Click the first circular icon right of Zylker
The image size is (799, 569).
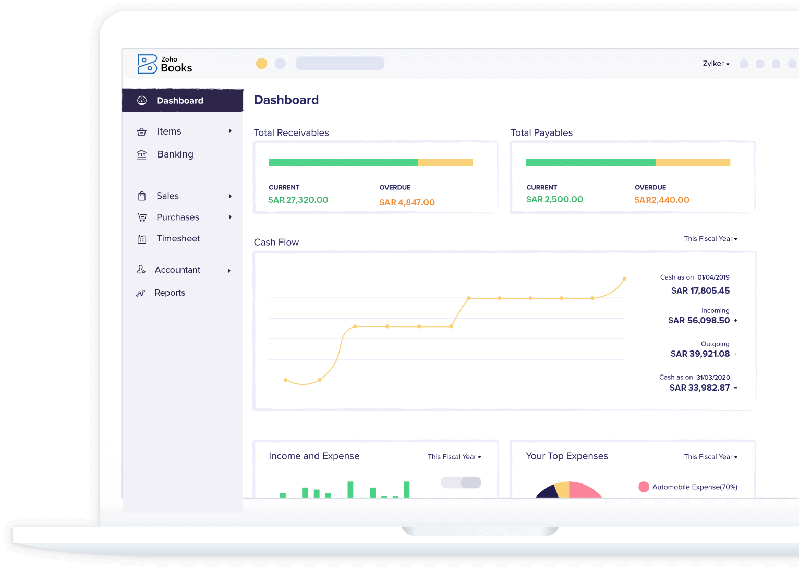pos(744,64)
